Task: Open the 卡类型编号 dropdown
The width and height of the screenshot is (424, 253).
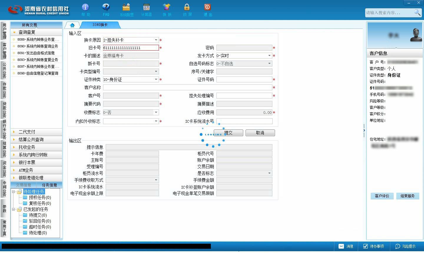Action: tap(156, 71)
